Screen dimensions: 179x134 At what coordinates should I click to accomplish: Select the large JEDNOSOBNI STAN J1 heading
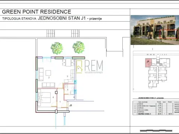click(62, 18)
